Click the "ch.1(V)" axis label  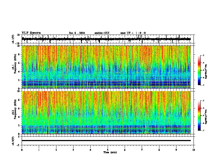coord(13,39)
